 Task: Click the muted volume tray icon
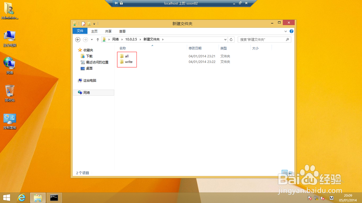coord(323,198)
